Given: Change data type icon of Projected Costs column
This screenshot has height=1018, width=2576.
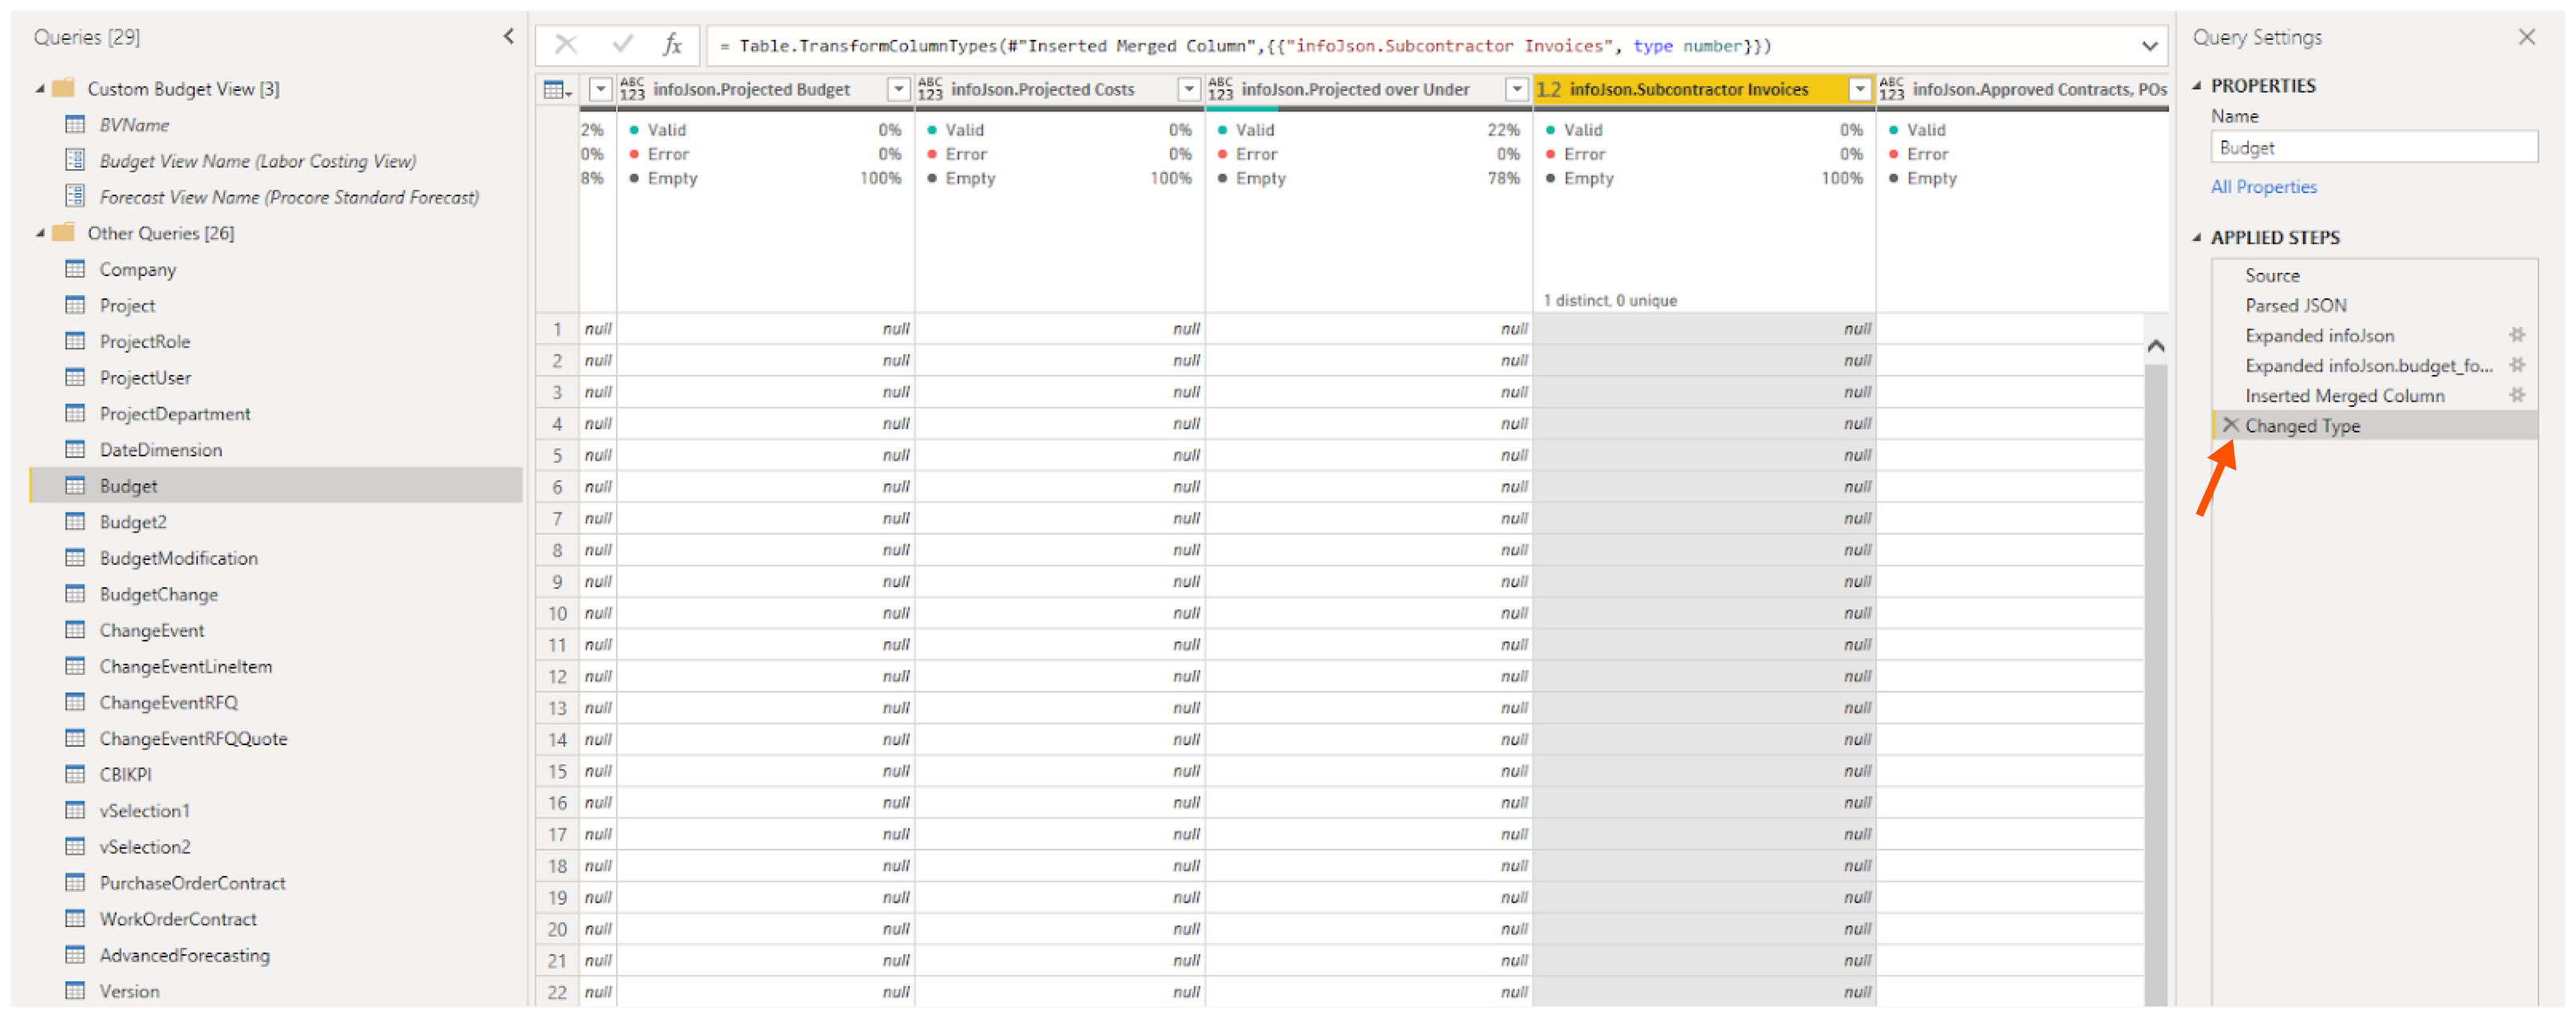Looking at the screenshot, I should click(x=930, y=90).
